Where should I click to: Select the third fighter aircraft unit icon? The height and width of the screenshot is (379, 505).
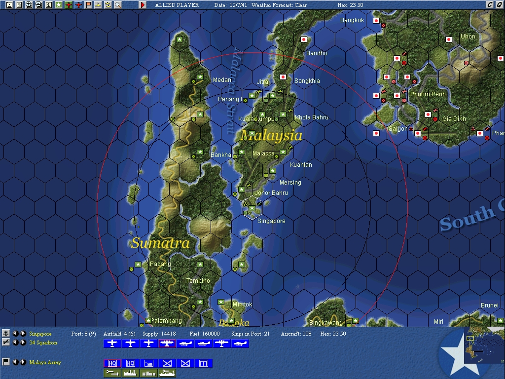pyautogui.click(x=149, y=343)
